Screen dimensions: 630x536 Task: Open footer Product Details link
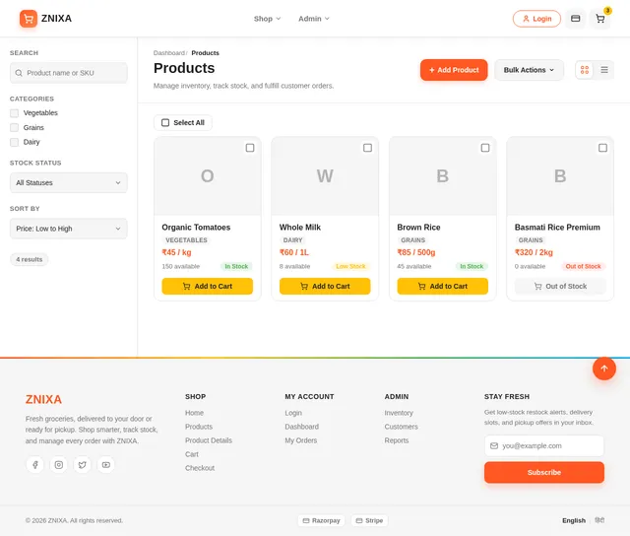[209, 440]
